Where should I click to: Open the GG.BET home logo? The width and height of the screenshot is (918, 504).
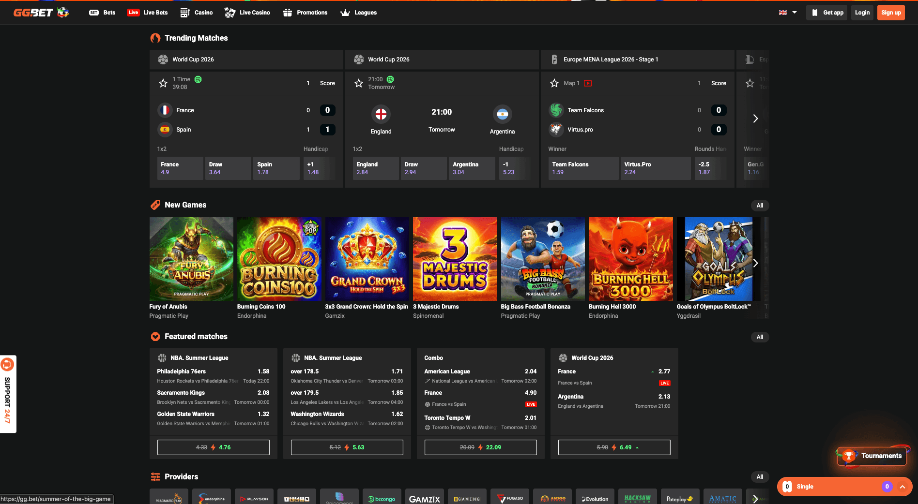click(x=41, y=13)
